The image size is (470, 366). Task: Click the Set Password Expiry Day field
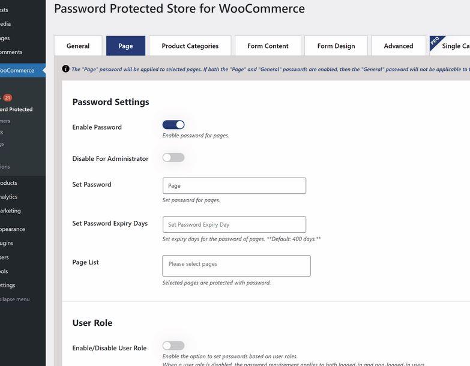235,224
